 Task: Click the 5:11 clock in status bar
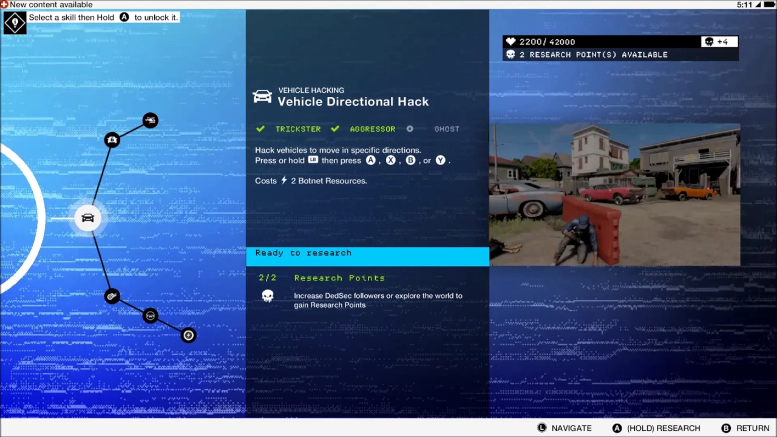tap(745, 5)
